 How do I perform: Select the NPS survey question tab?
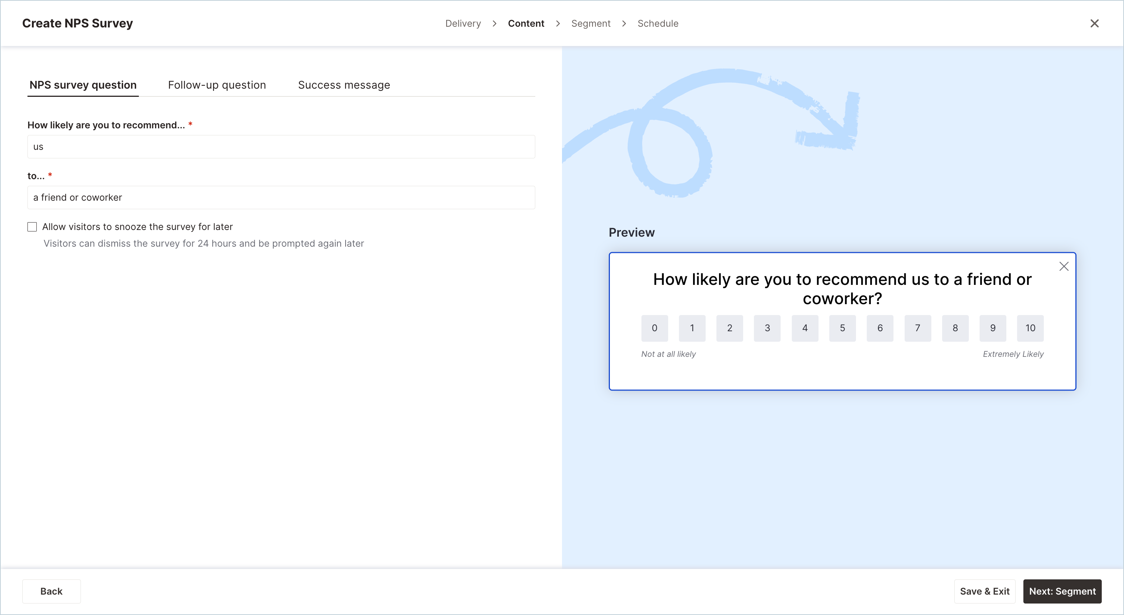pos(83,85)
